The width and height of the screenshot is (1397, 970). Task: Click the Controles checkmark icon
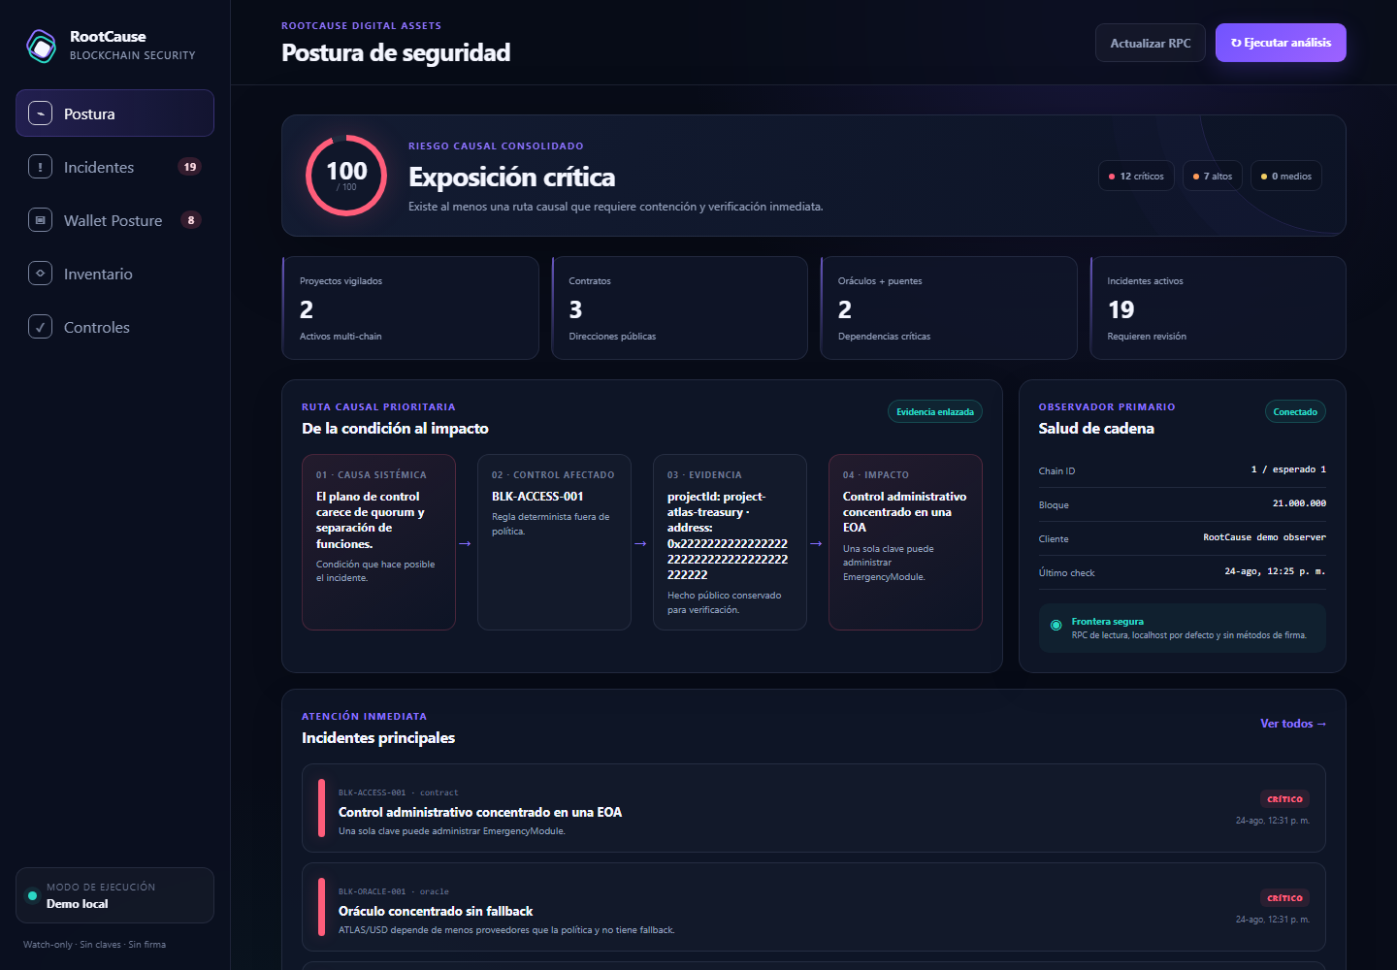pyautogui.click(x=40, y=327)
